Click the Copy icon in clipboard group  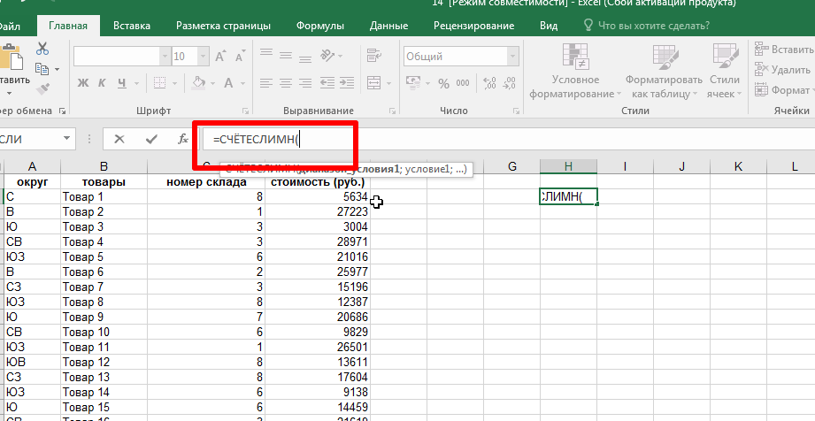tap(42, 69)
